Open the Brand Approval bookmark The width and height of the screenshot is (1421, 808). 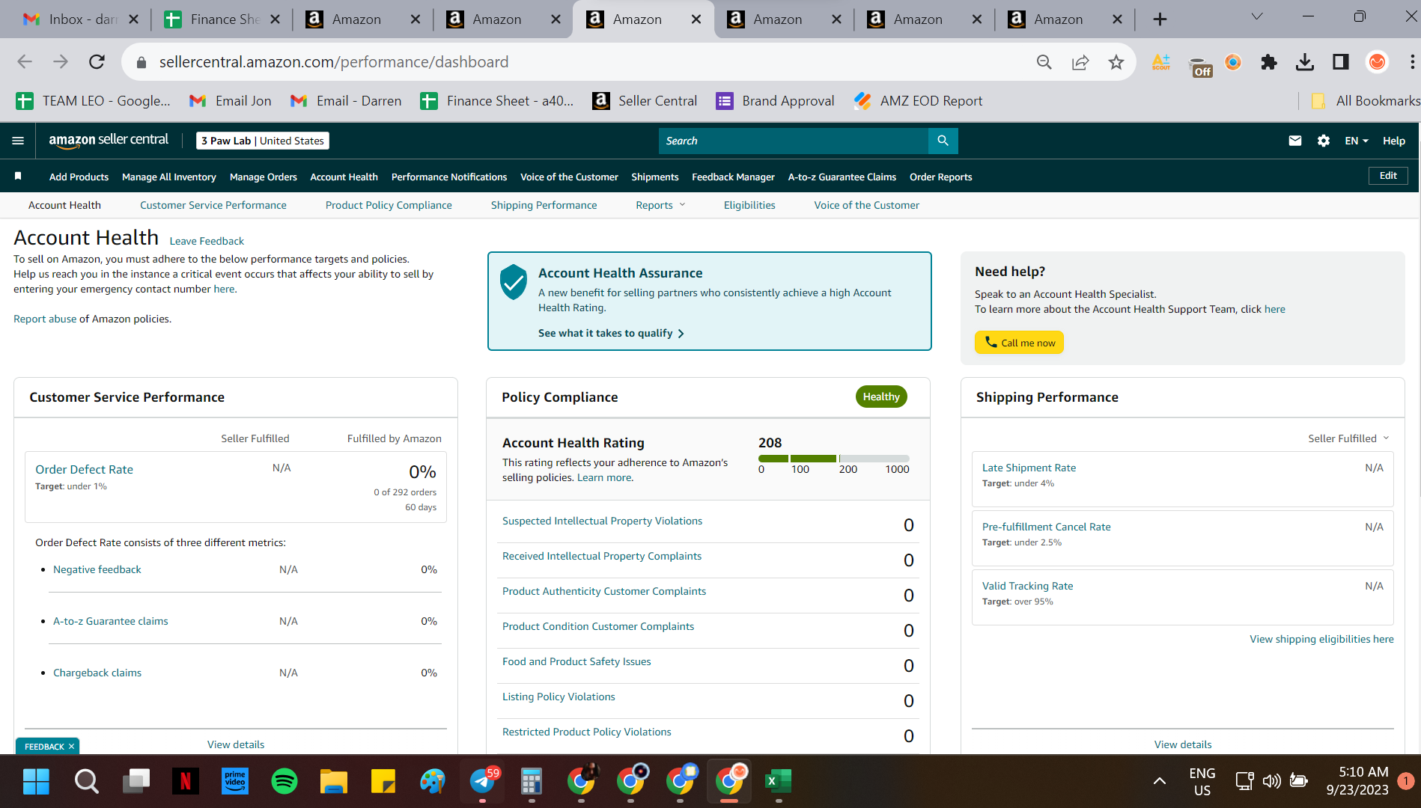point(776,101)
